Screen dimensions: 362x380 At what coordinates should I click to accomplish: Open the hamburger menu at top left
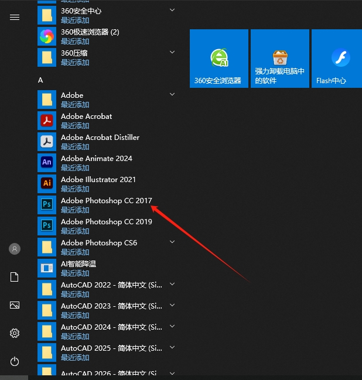coord(15,18)
